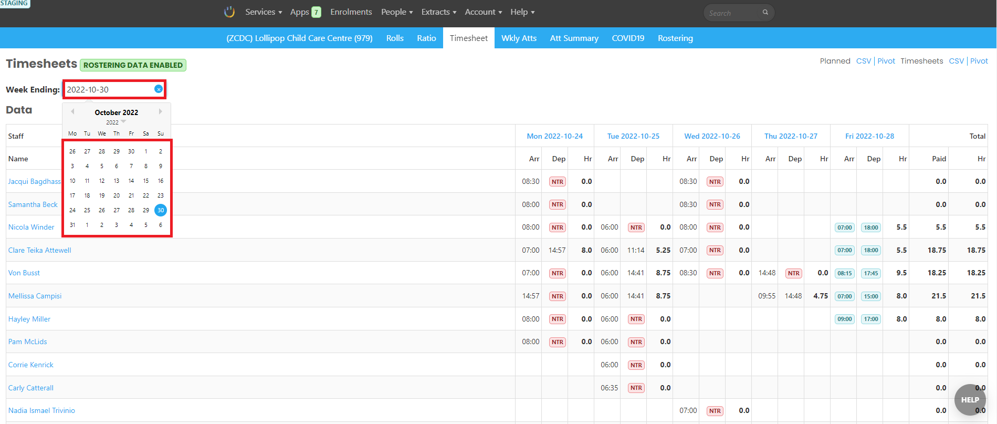Click the ROSTERING DATA ENABLED badge

point(133,65)
